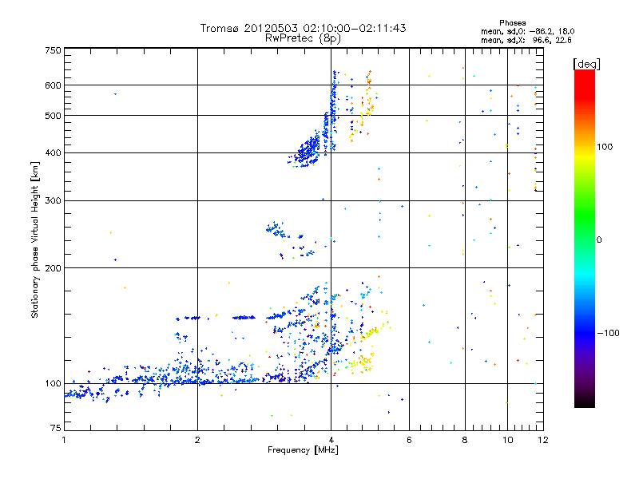Click the 'Stationary phase Virtual Height [km]' axis label

tap(35, 240)
